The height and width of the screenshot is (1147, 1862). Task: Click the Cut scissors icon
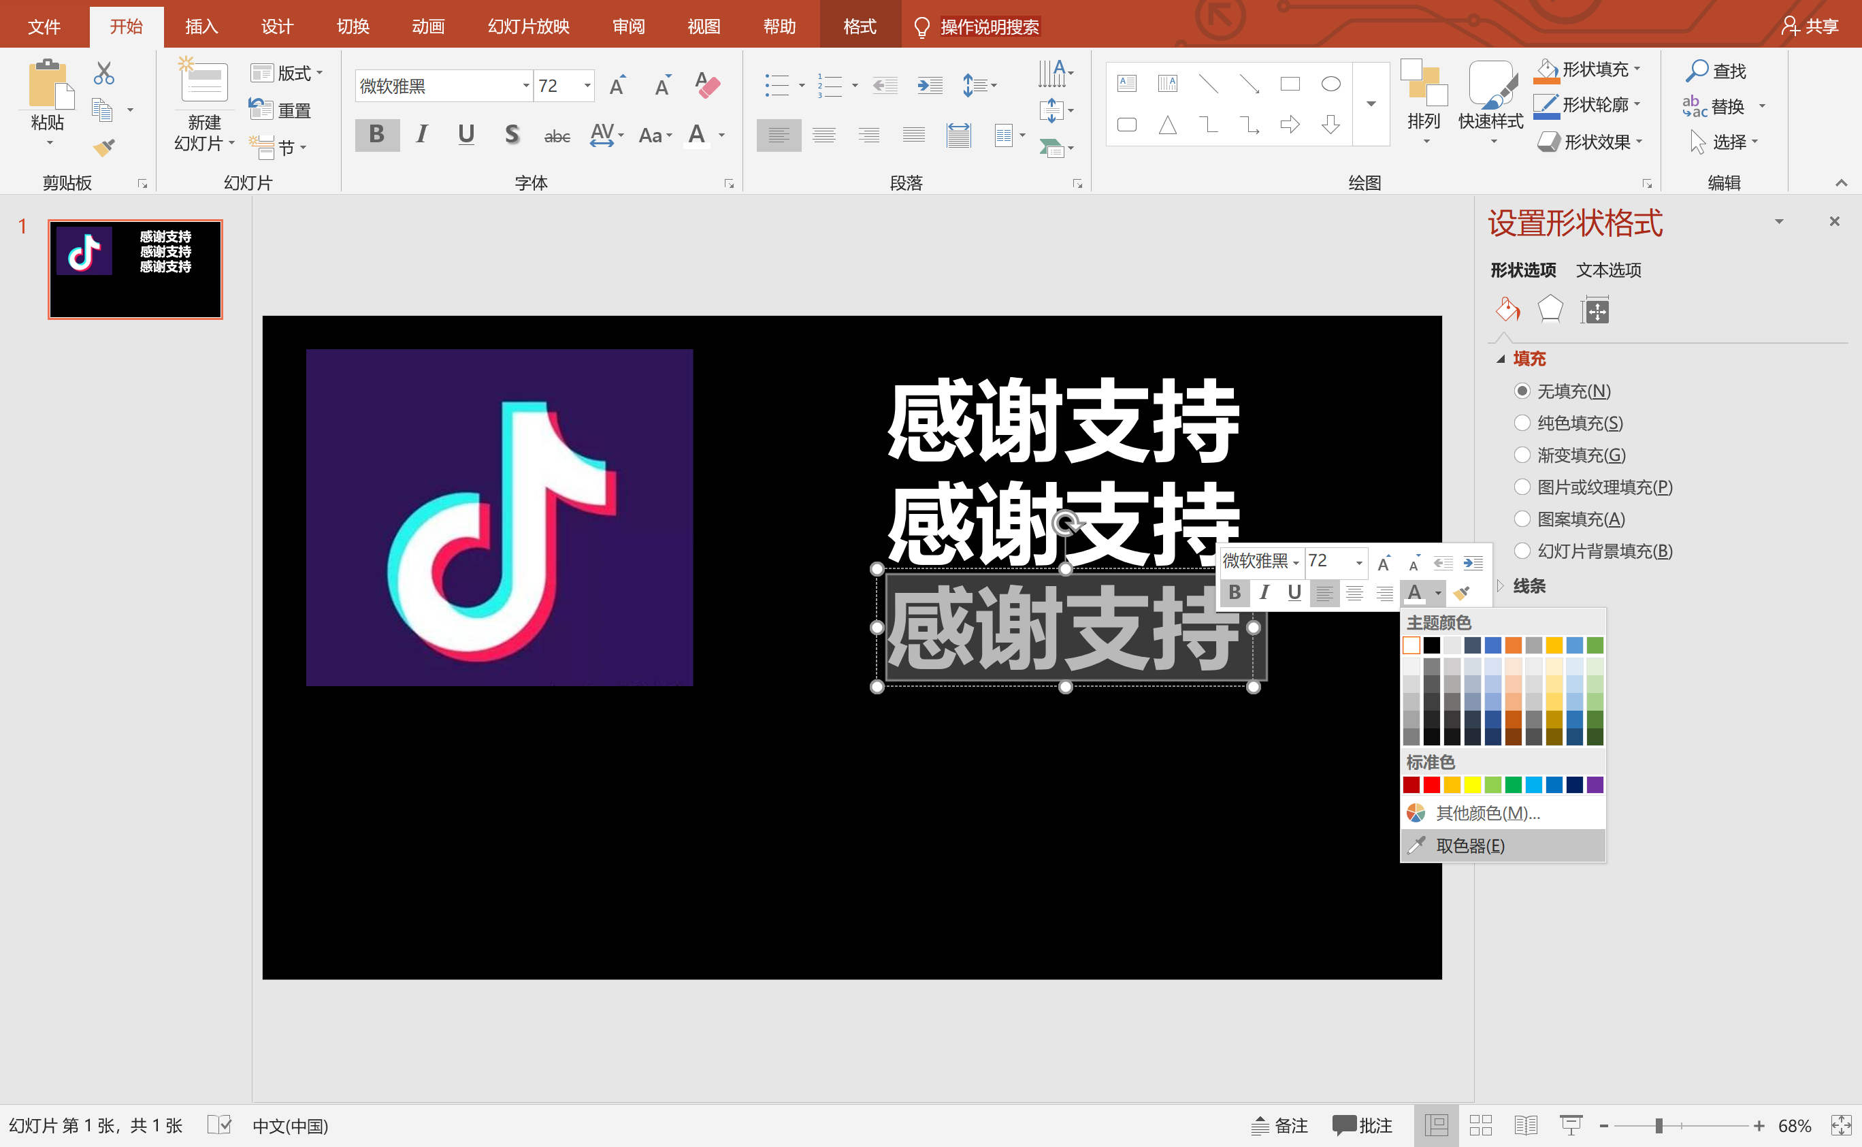pos(104,73)
